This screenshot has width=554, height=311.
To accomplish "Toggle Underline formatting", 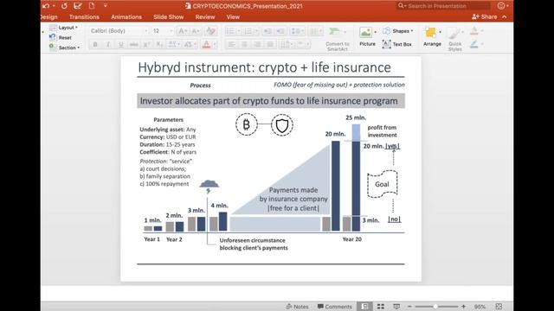I will [x=121, y=44].
